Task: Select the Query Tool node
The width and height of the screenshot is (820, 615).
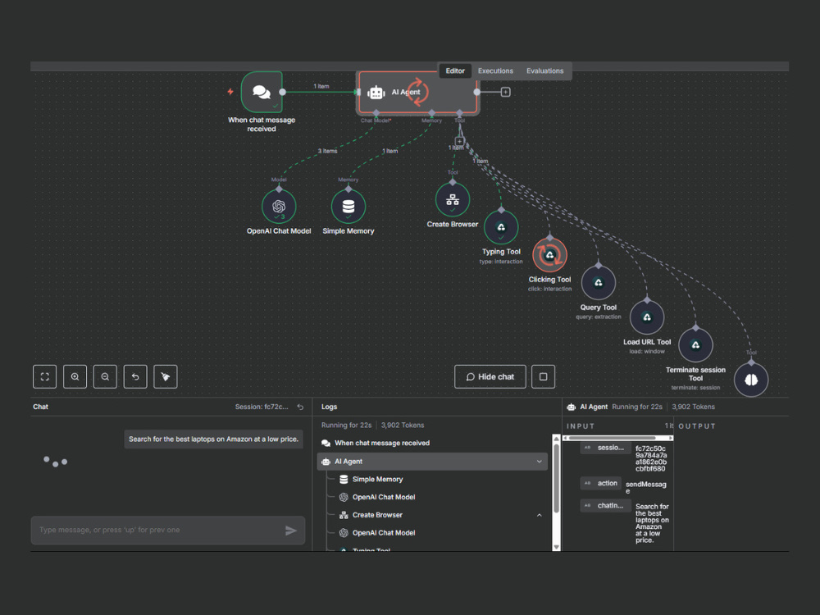Action: 599,283
